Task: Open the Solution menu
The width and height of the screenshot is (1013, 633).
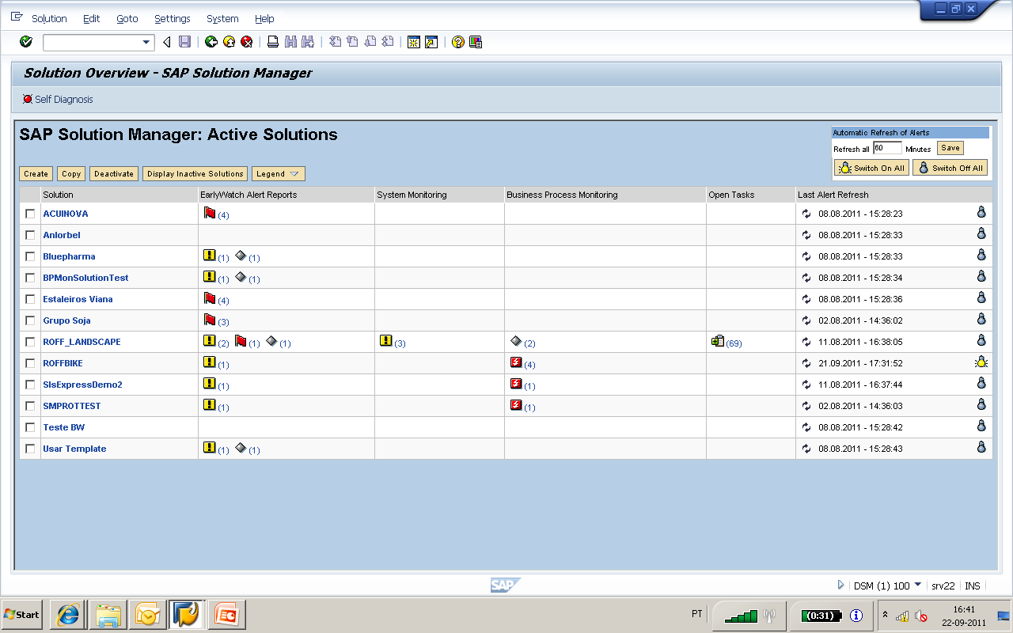Action: [x=49, y=18]
